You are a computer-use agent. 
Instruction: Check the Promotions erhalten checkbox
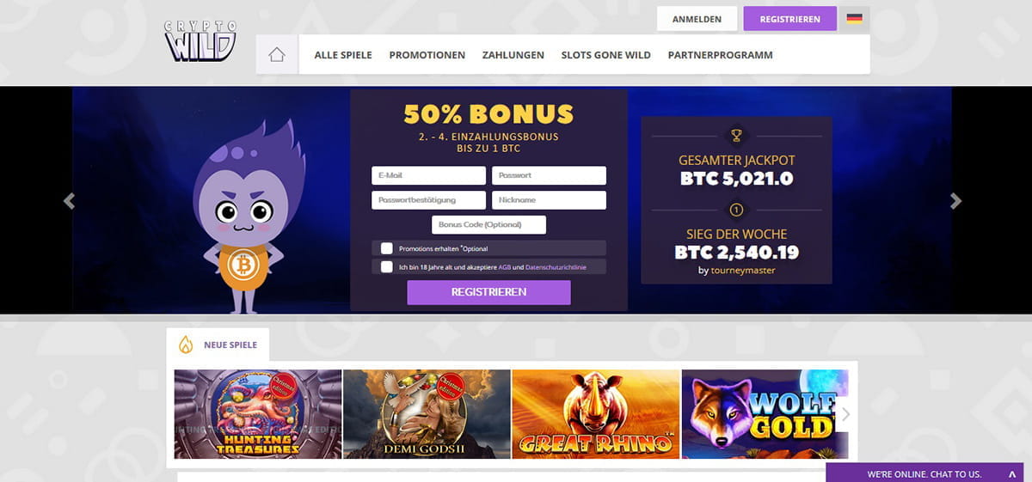point(387,248)
